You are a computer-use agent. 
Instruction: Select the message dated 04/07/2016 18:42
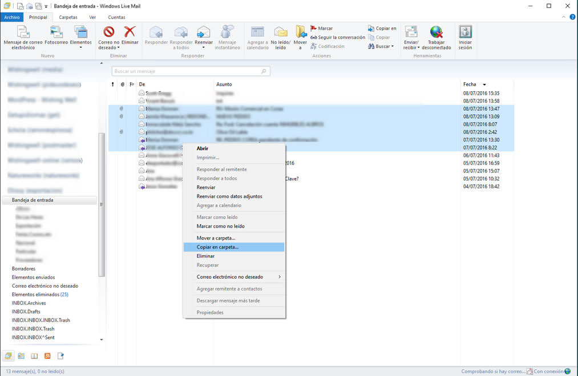point(311,187)
